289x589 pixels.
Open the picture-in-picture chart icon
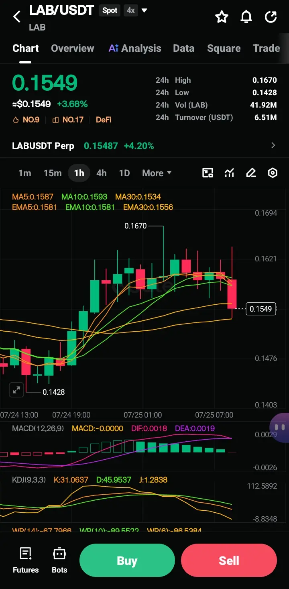point(208,173)
